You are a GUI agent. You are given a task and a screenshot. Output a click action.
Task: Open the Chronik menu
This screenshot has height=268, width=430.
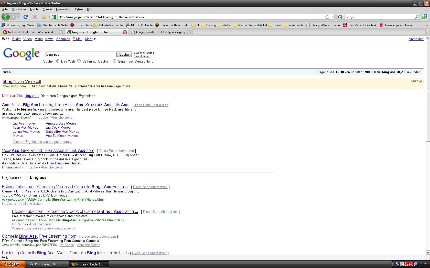[x=47, y=9]
